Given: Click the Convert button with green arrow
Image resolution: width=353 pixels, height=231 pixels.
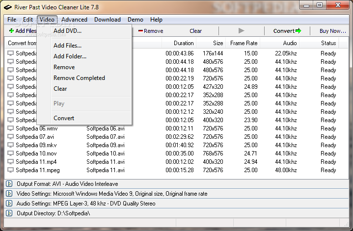Looking at the screenshot, I should tap(287, 31).
